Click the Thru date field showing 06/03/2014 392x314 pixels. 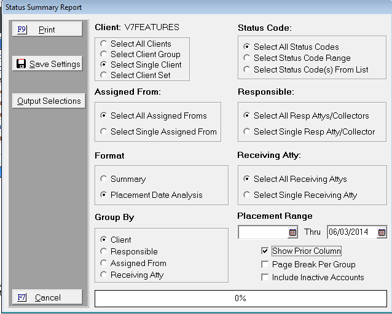pos(351,232)
